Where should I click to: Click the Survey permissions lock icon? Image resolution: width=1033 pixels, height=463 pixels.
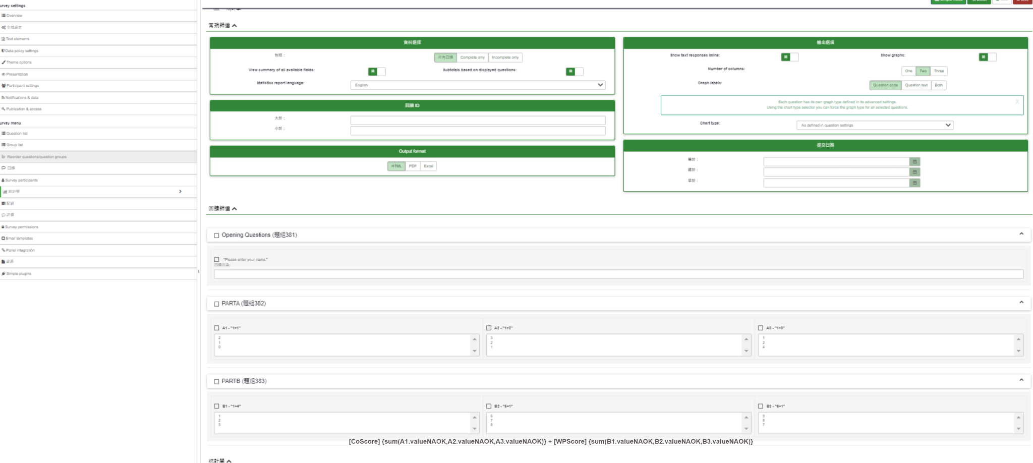pos(3,227)
